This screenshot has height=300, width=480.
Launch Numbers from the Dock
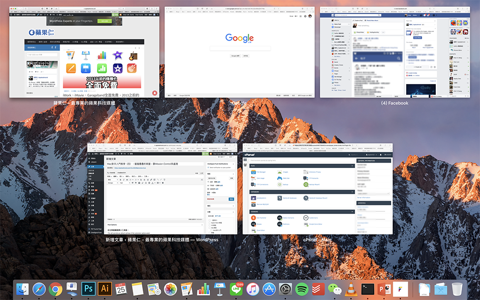point(204,289)
